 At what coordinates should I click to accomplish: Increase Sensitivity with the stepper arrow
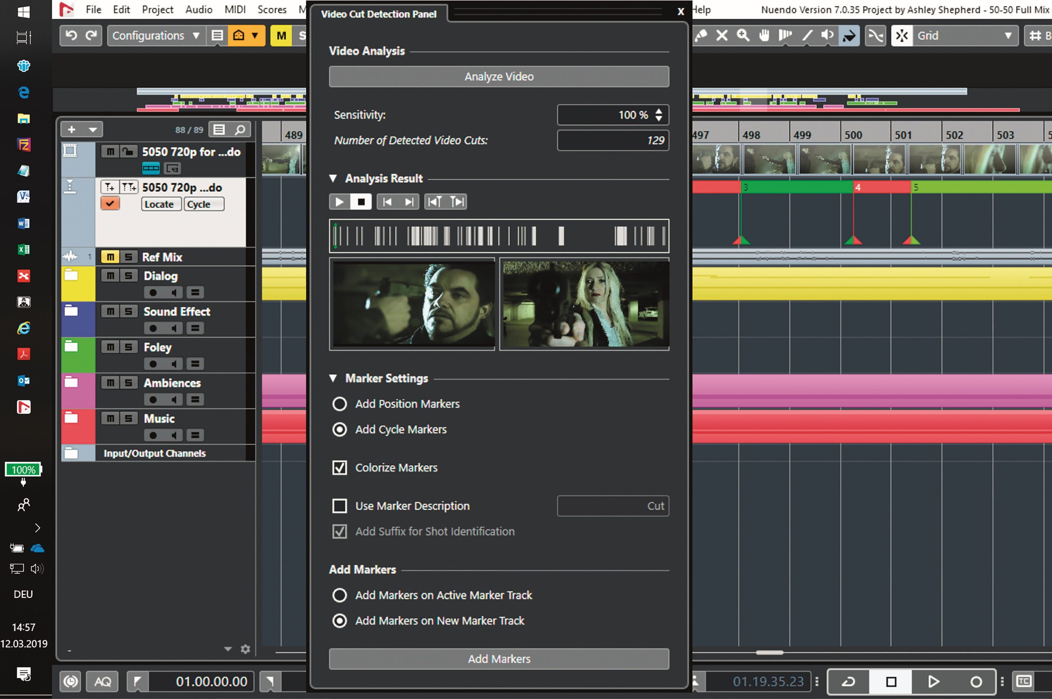pyautogui.click(x=659, y=111)
